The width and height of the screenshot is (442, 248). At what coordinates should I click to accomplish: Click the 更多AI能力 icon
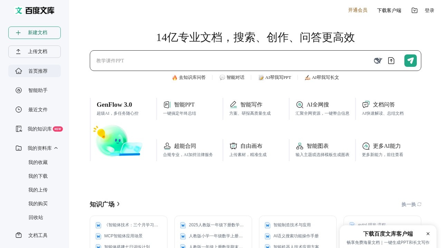point(366,146)
